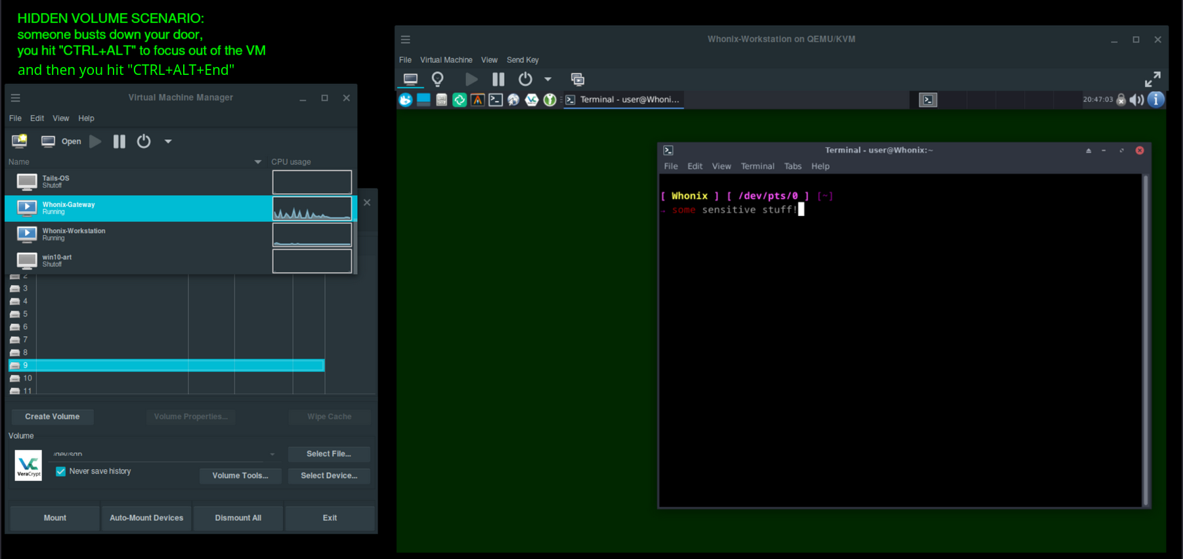Open hamburger menu of Whonix-Workstation QEMU window
1183x559 pixels.
(x=406, y=39)
